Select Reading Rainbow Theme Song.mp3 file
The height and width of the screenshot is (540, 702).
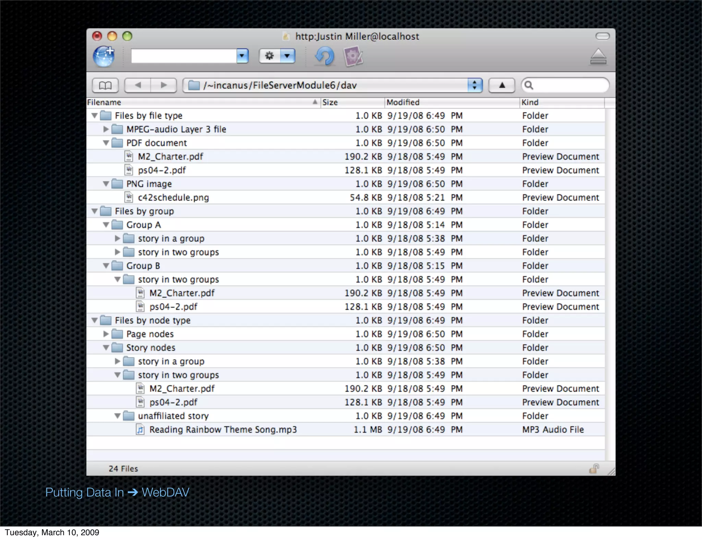tap(346, 430)
